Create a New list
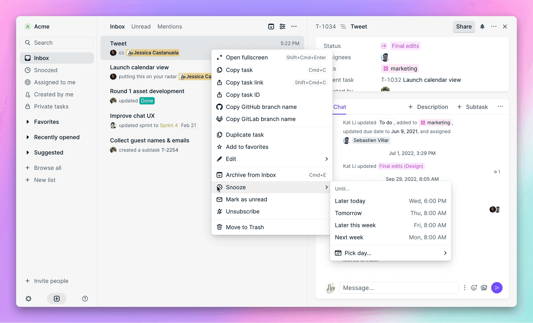The width and height of the screenshot is (533, 323). point(57,180)
